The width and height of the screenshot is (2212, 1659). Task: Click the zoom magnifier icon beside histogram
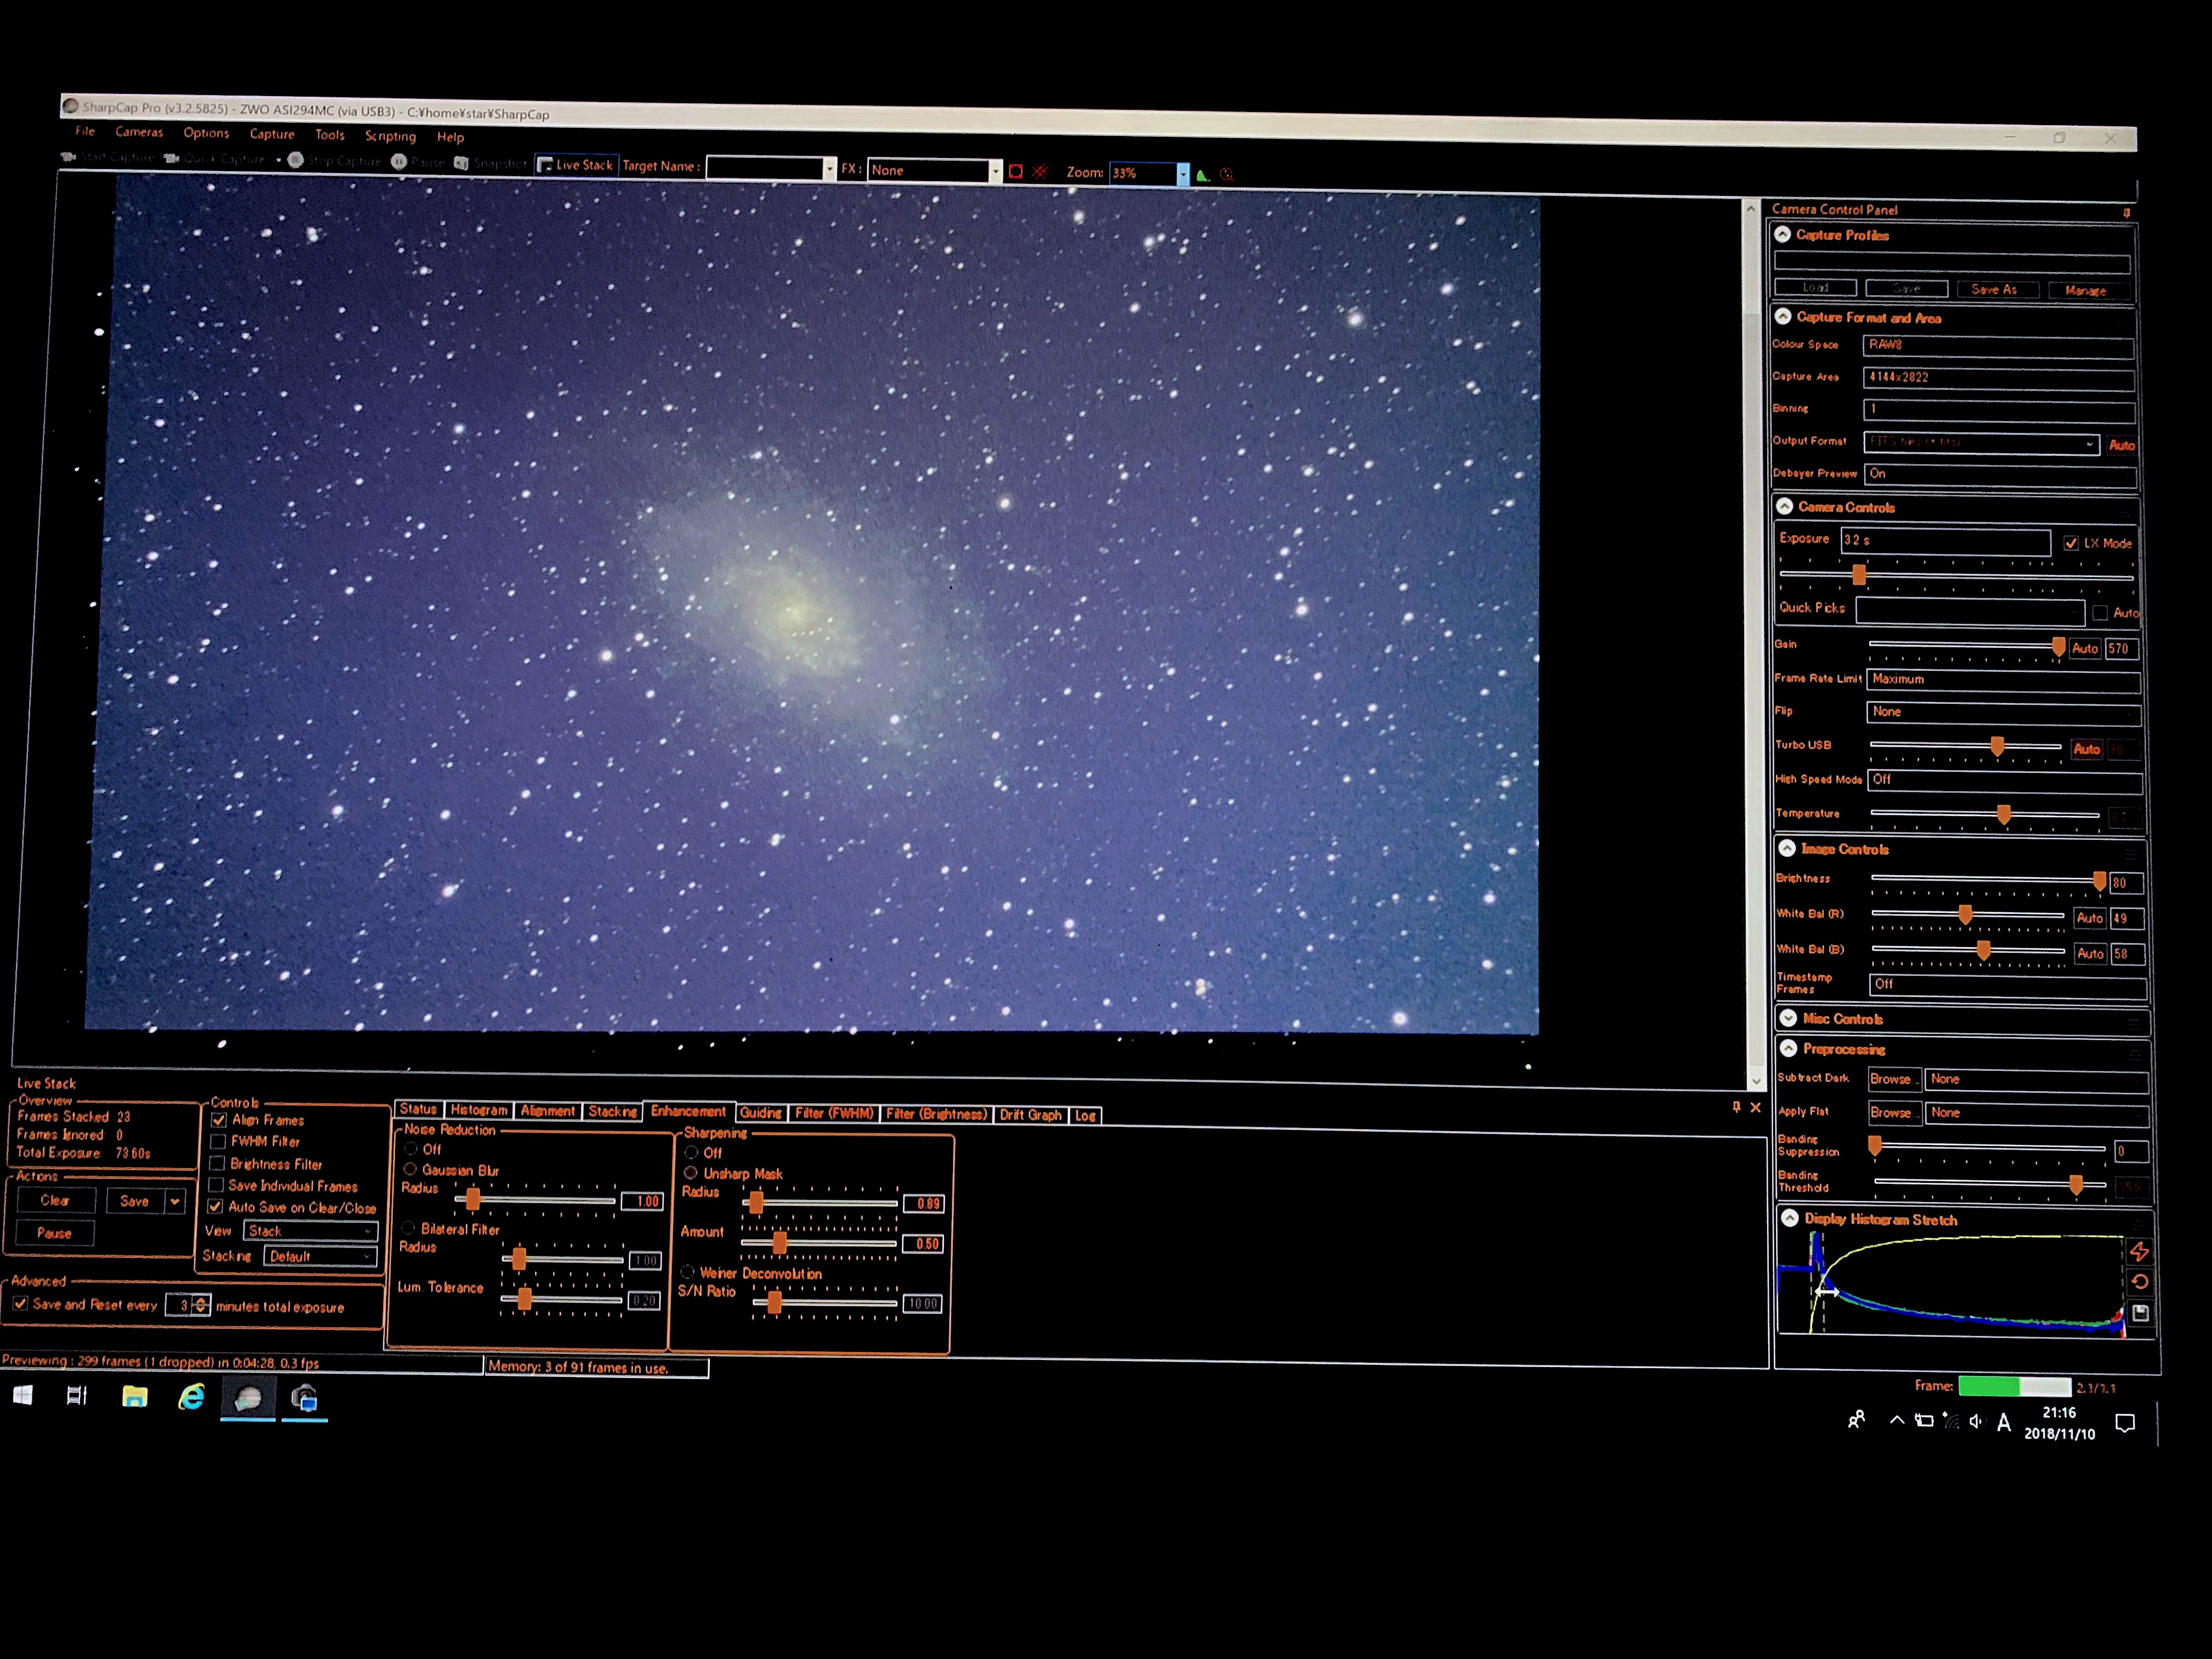pyautogui.click(x=1227, y=174)
